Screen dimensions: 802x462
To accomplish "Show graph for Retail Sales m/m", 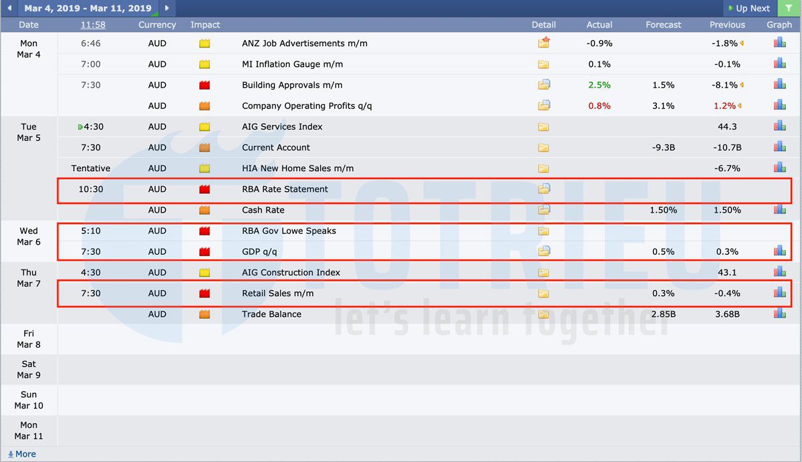I will point(779,293).
